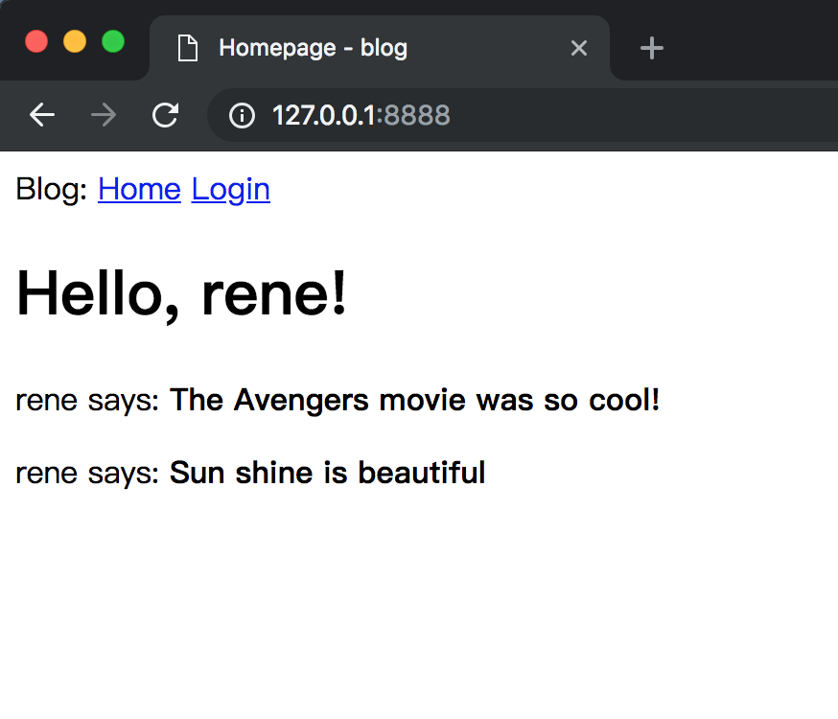838x719 pixels.
Task: Select the "Homepage - blog" tab title
Action: pos(313,48)
